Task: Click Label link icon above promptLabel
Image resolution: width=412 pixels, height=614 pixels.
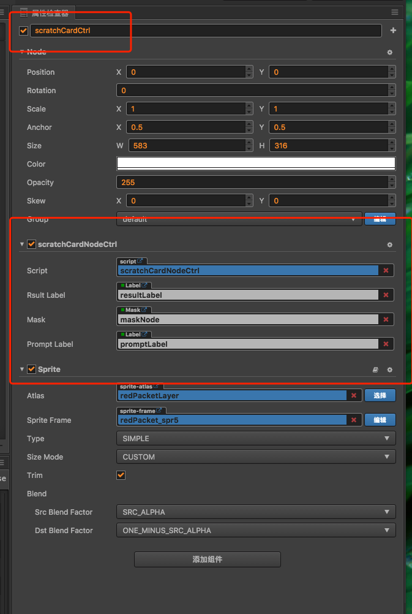Action: 144,335
